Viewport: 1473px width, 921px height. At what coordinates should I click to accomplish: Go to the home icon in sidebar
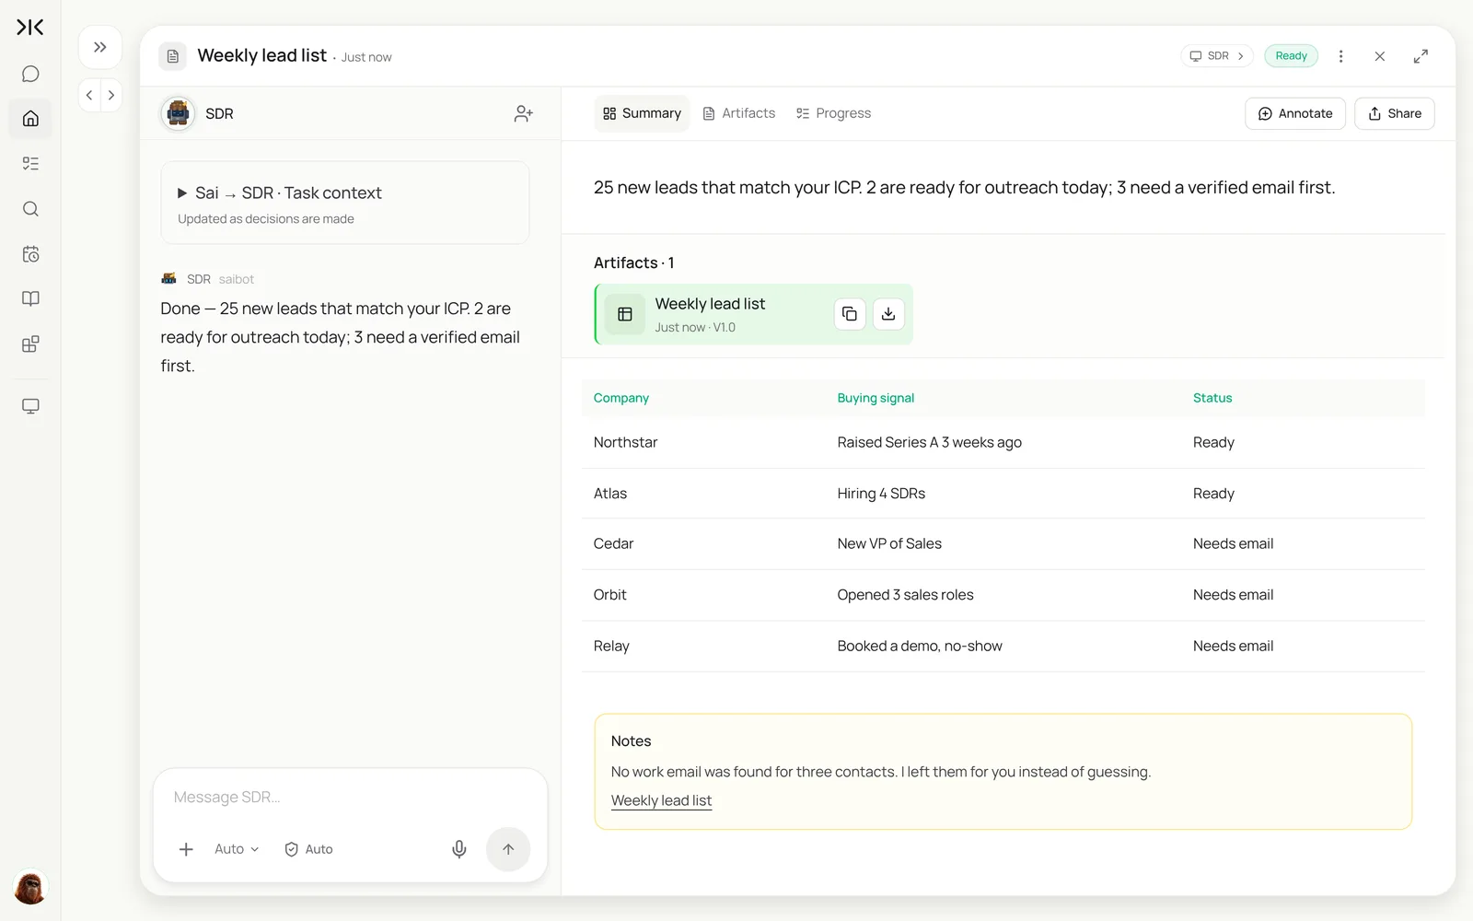point(30,119)
